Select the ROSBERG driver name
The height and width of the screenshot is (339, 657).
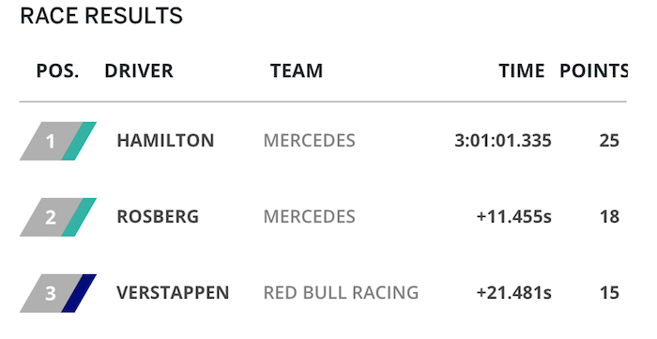pyautogui.click(x=158, y=217)
